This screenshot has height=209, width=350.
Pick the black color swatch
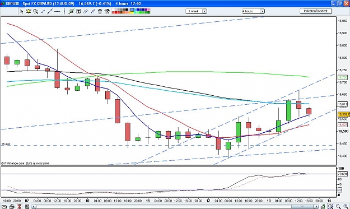127,10
